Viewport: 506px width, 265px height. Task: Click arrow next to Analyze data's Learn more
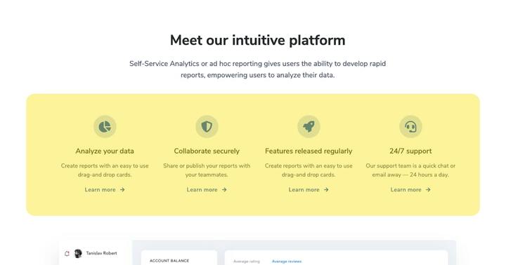[x=122, y=190]
